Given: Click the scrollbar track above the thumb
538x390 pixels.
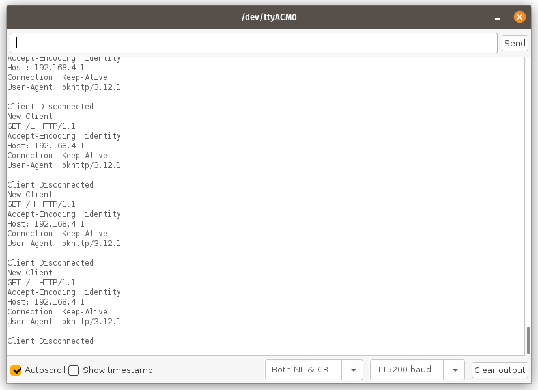Looking at the screenshot, I should 528,195.
